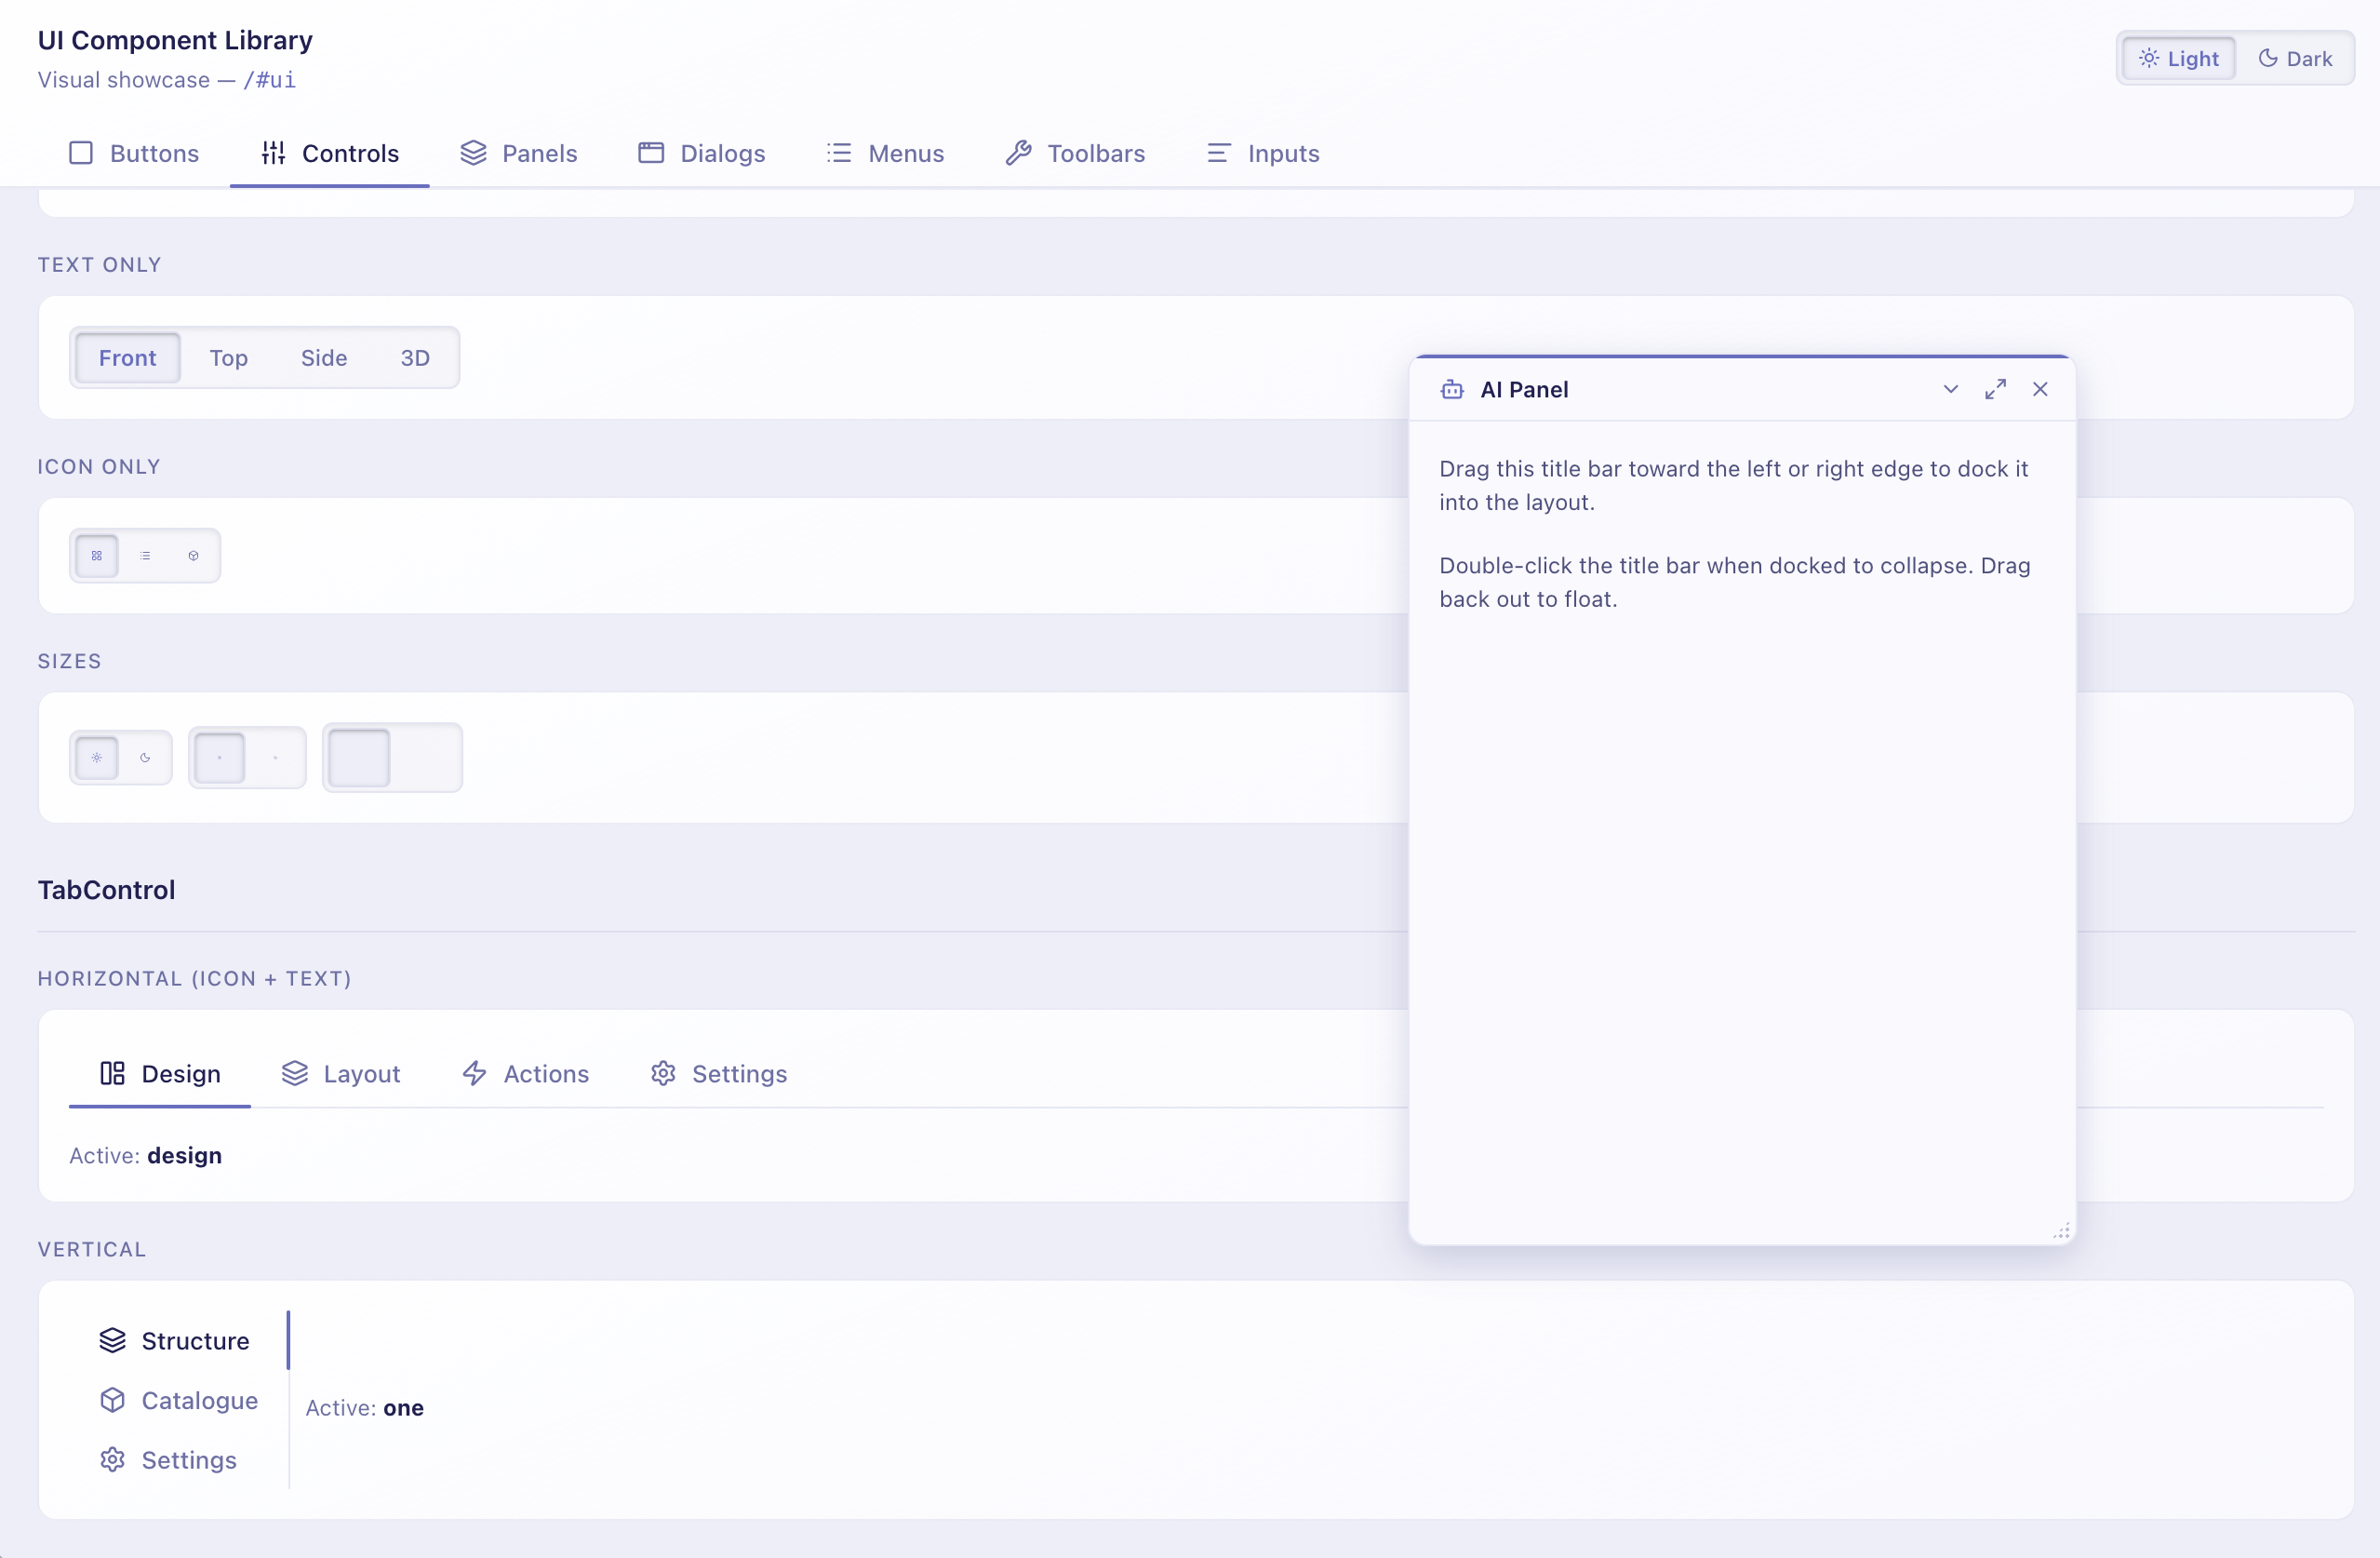Click the text-lines icon beside Inputs
Image resolution: width=2380 pixels, height=1558 pixels.
[x=1219, y=153]
